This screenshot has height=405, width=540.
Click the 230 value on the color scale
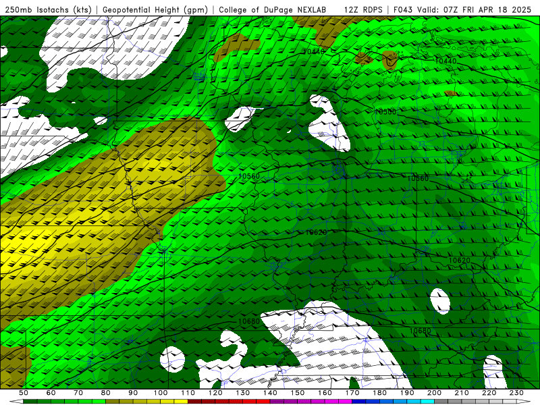[x=516, y=393]
